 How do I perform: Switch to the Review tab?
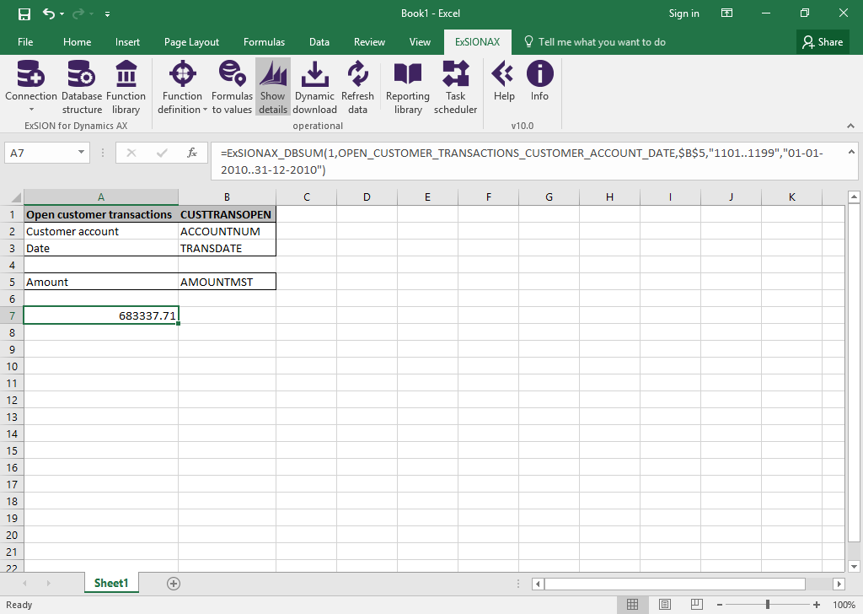coord(369,42)
